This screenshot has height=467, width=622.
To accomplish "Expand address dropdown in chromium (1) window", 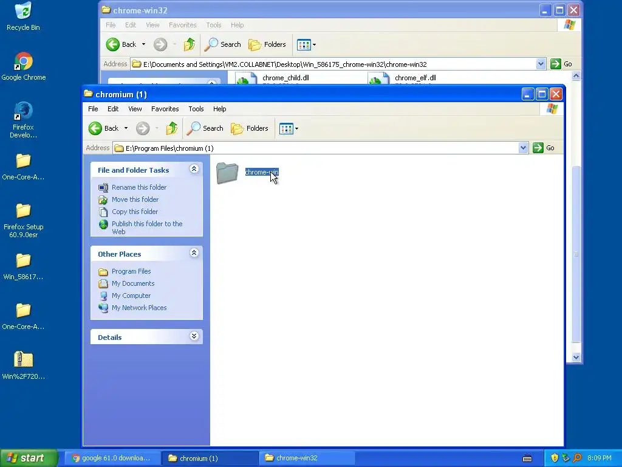I will 523,148.
